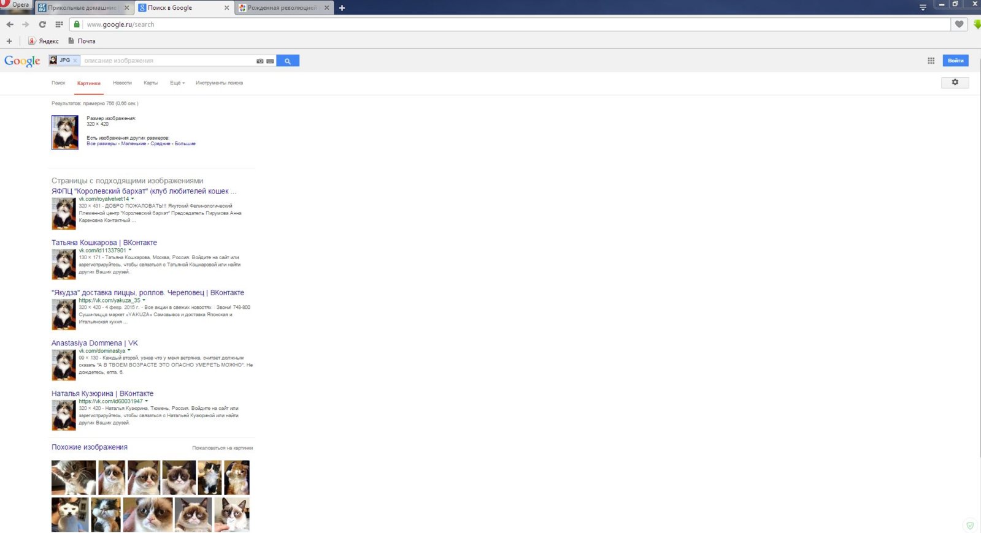Viewport: 981px width, 533px height.
Task: Remove the JPG image chip from search
Action: click(x=75, y=61)
